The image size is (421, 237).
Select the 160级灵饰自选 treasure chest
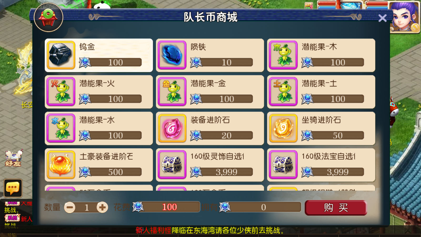click(x=172, y=165)
